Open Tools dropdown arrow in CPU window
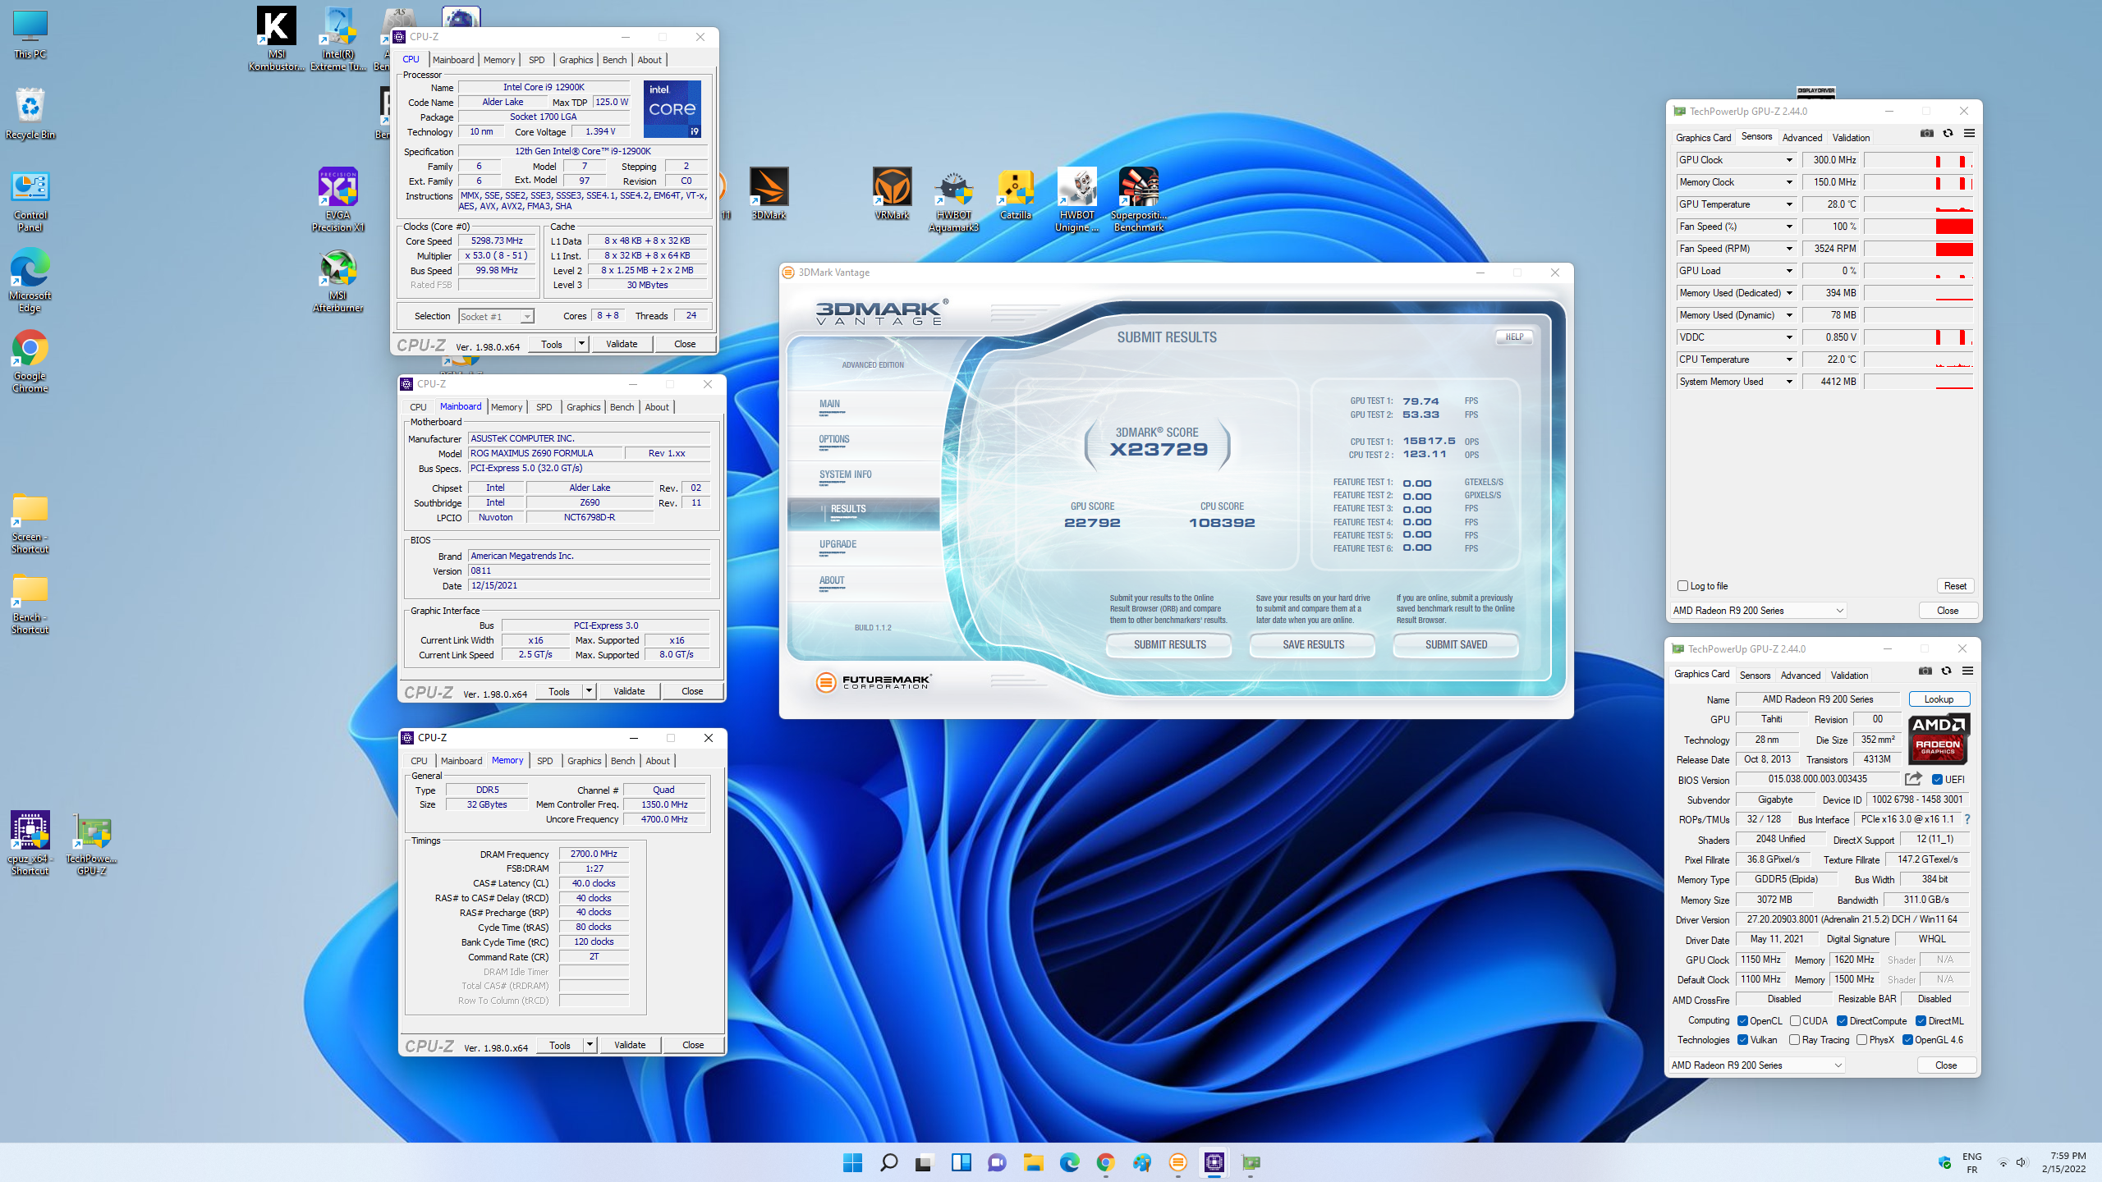This screenshot has width=2102, height=1182. pyautogui.click(x=581, y=344)
